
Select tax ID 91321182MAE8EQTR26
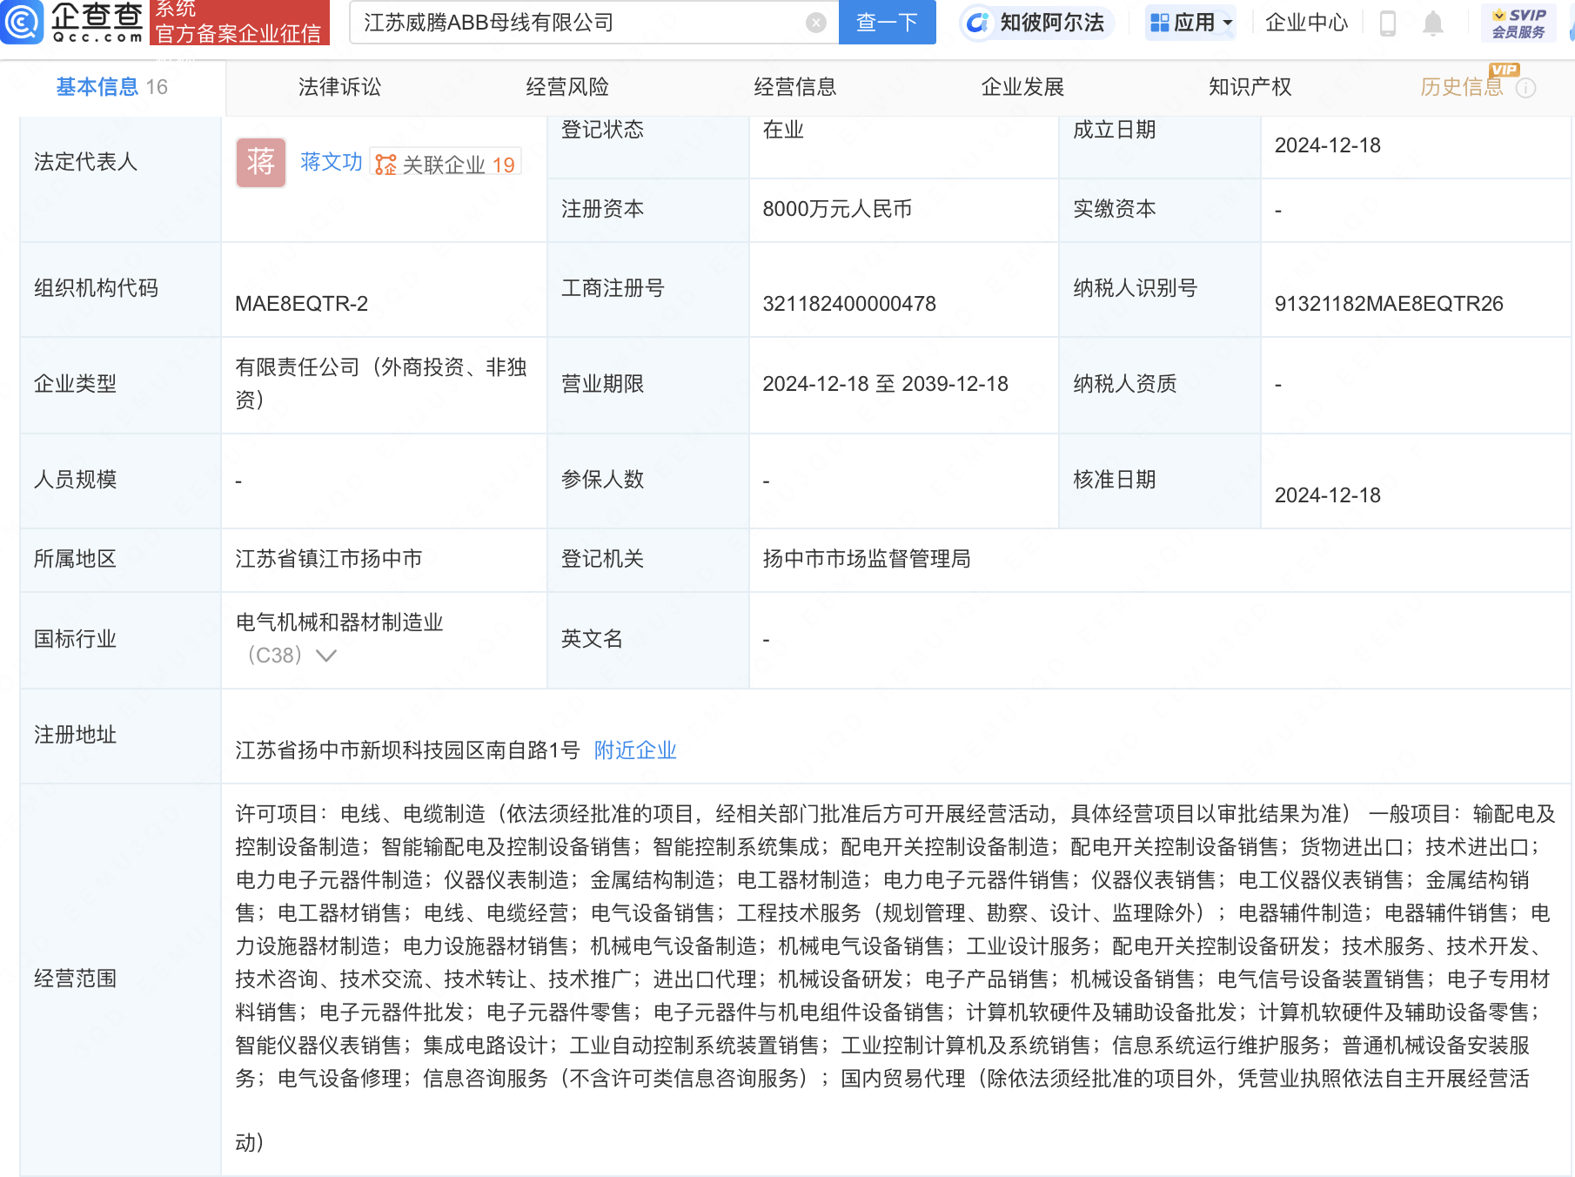coord(1389,304)
